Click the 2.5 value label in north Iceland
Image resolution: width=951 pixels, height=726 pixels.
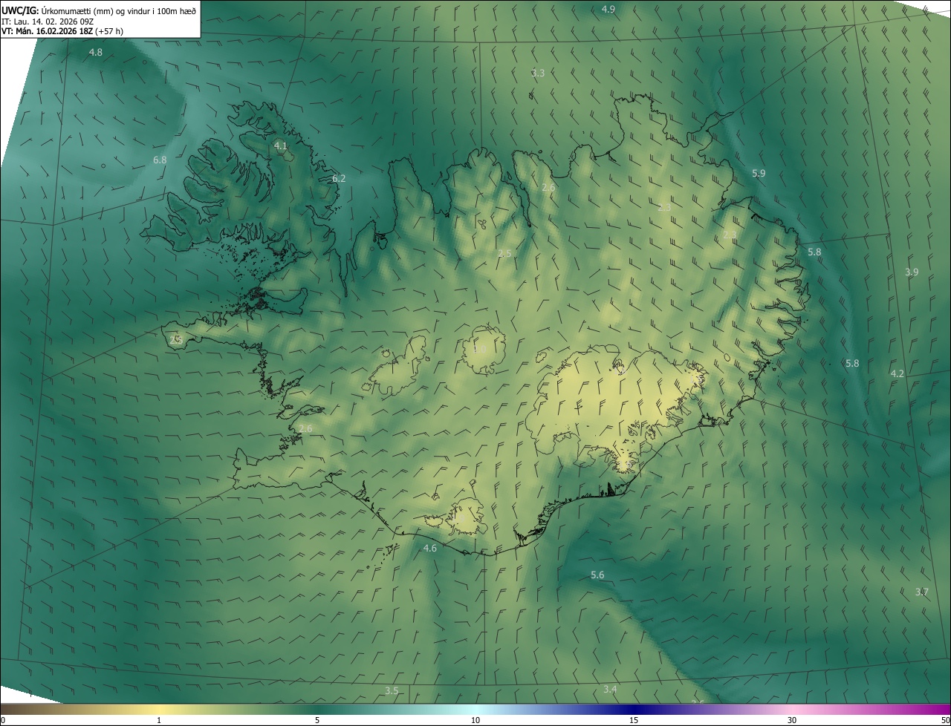coord(504,253)
